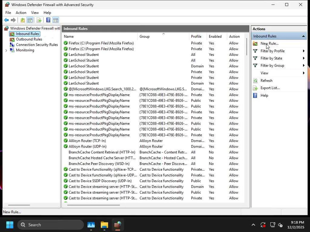Click Refresh in Actions pane
This screenshot has height=232, width=310.
click(266, 81)
